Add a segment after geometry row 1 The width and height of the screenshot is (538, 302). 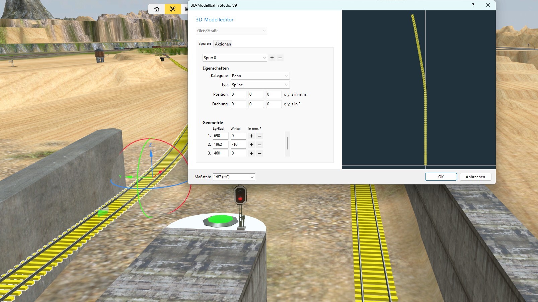[251, 136]
